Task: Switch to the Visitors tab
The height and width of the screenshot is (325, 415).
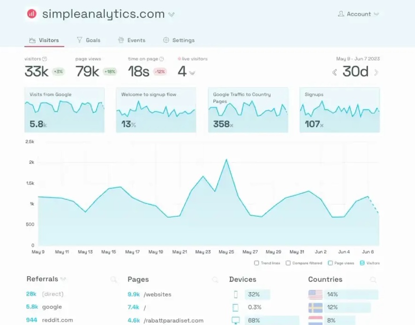Action: [x=44, y=40]
